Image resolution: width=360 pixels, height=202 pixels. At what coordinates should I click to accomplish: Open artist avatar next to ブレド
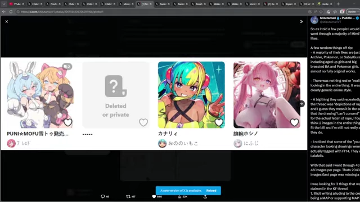11,144
